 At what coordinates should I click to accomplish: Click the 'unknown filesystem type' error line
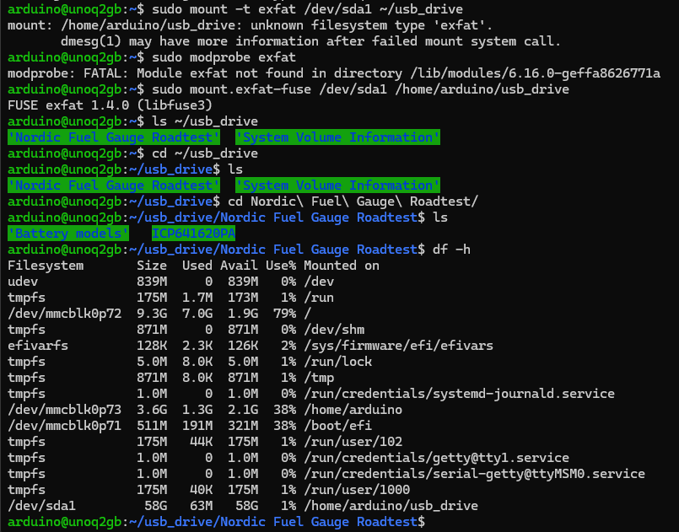point(251,25)
